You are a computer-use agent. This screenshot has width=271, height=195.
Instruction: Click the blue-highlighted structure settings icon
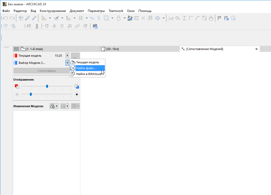coord(95,26)
